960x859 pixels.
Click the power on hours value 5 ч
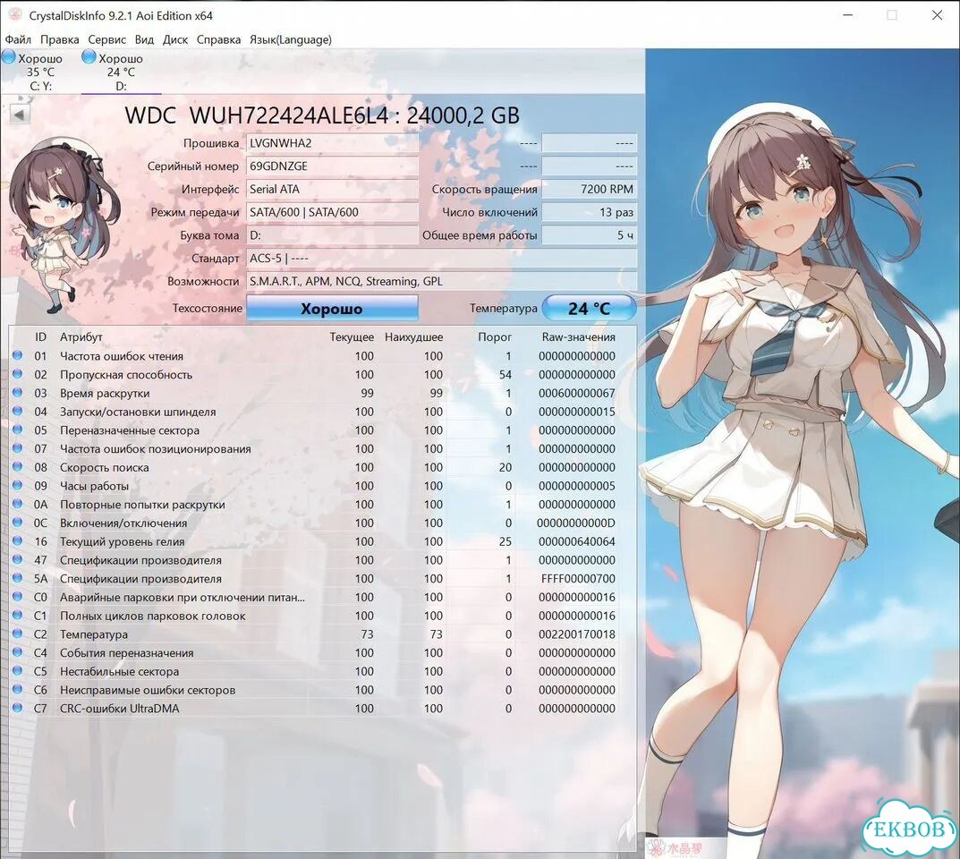click(589, 235)
